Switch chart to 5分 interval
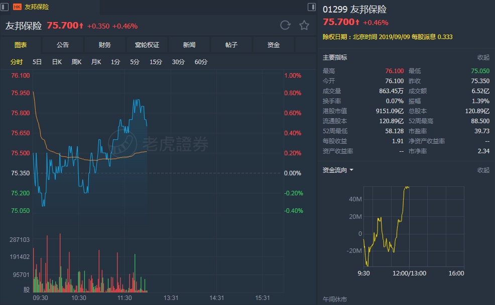The image size is (495, 305). coord(135,62)
